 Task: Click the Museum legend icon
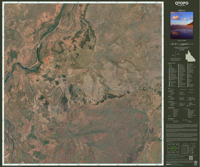pos(179,80)
